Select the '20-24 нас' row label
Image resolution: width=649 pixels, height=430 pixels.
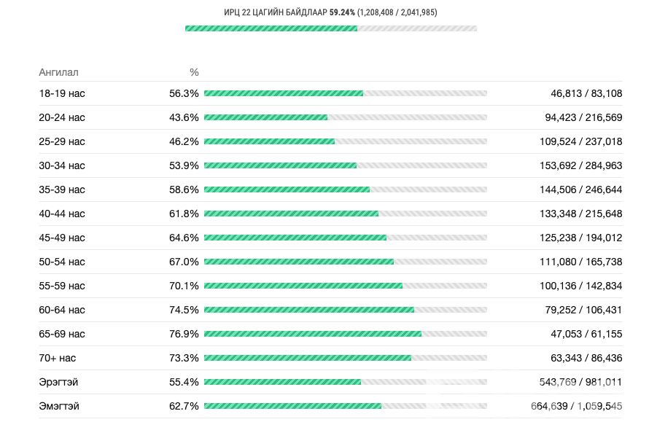pyautogui.click(x=62, y=117)
